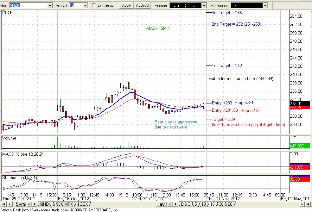Image resolution: width=312 pixels, height=212 pixels.
Task: Click the Apply All button
Action: (143, 5)
